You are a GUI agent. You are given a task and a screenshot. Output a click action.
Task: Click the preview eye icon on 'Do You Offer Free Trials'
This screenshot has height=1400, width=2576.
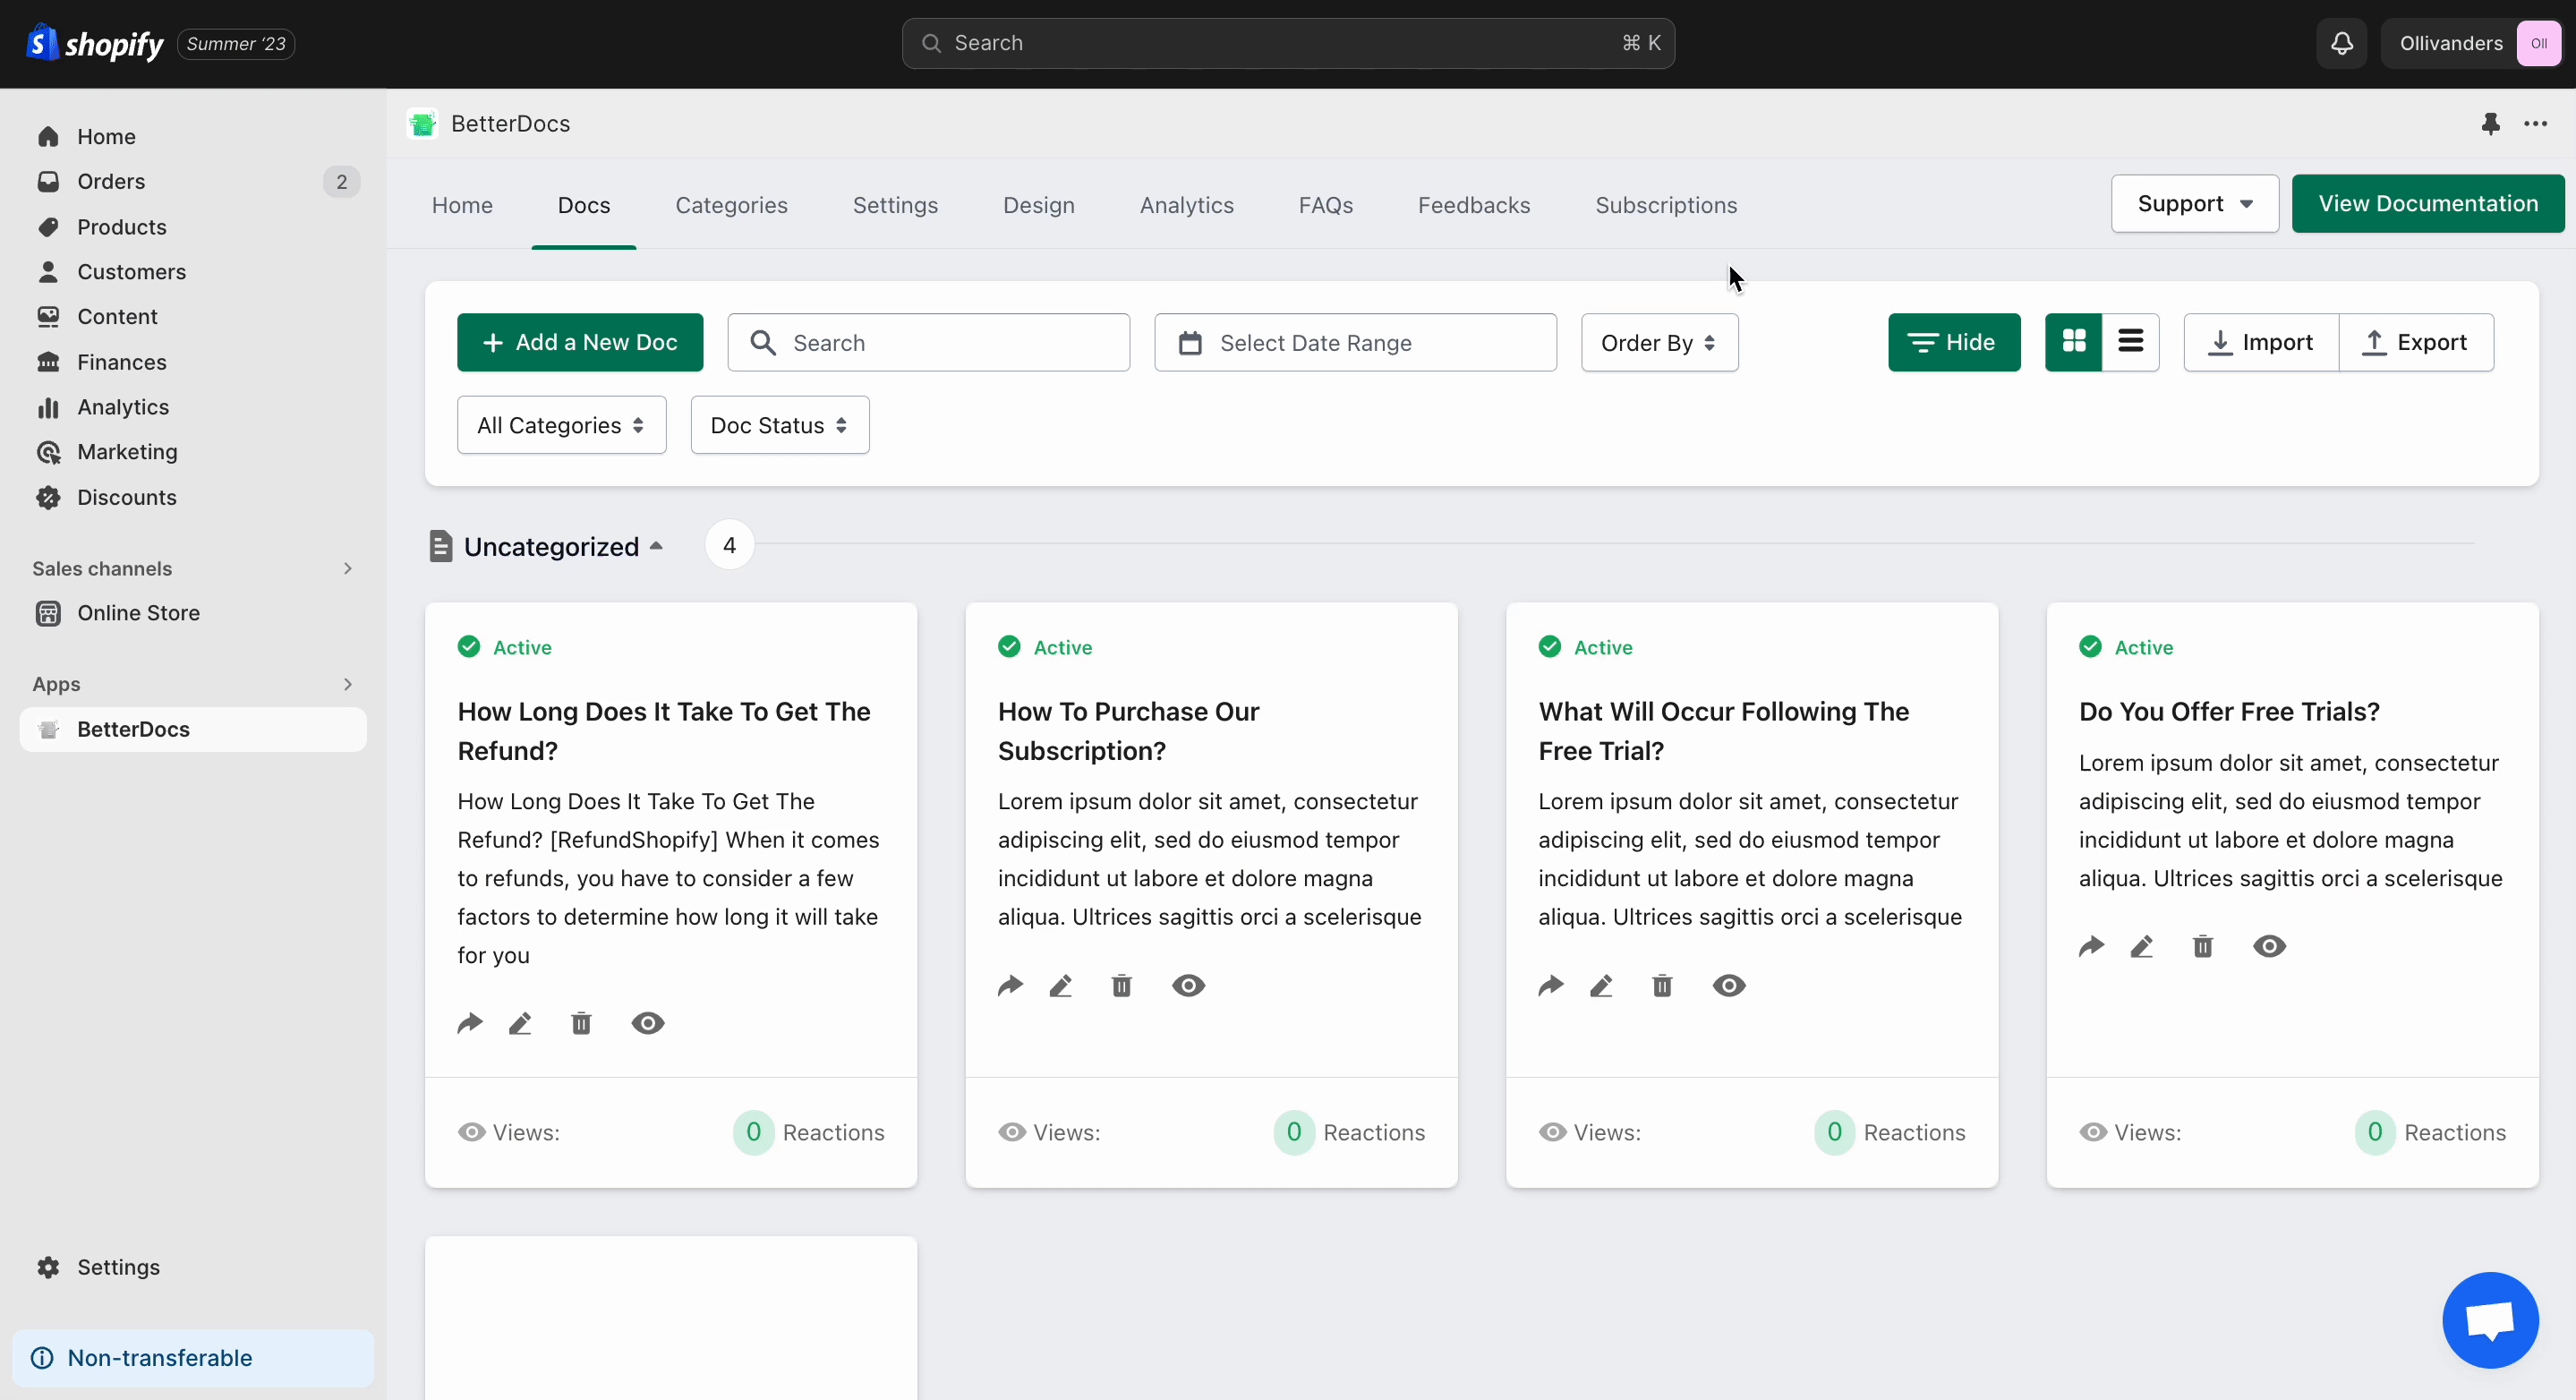tap(2269, 945)
